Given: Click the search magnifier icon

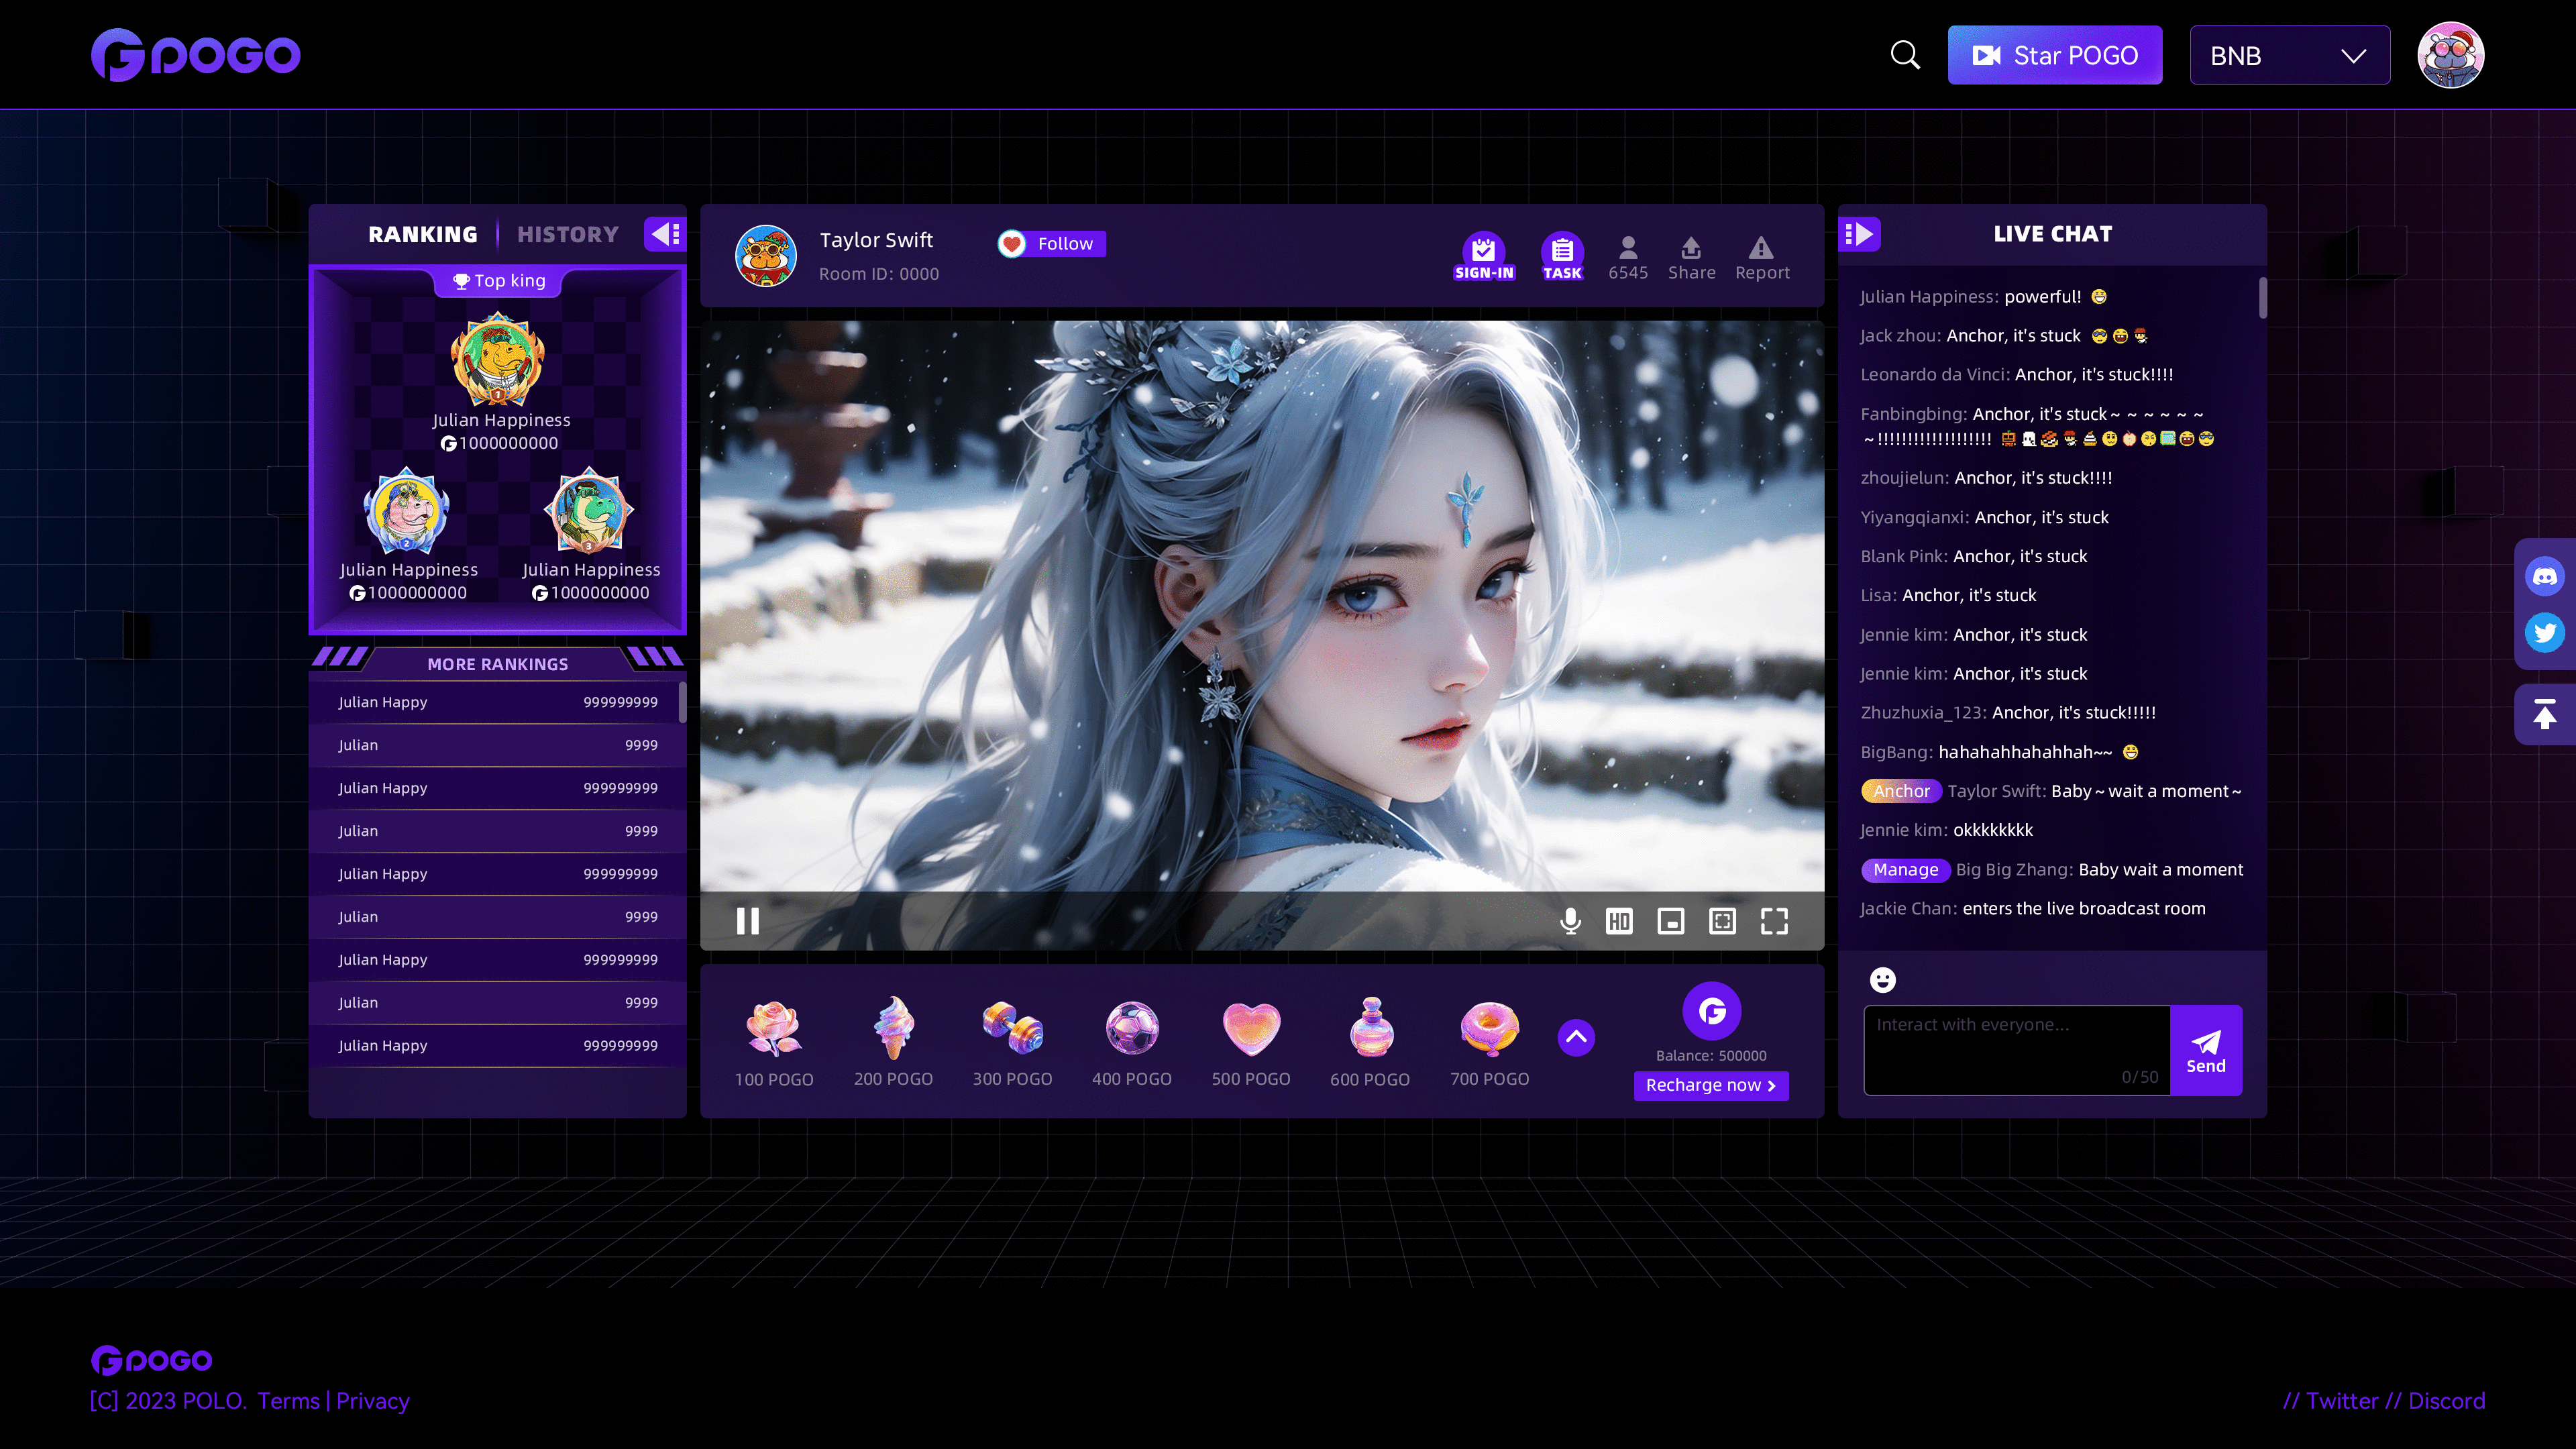Looking at the screenshot, I should pyautogui.click(x=1905, y=55).
